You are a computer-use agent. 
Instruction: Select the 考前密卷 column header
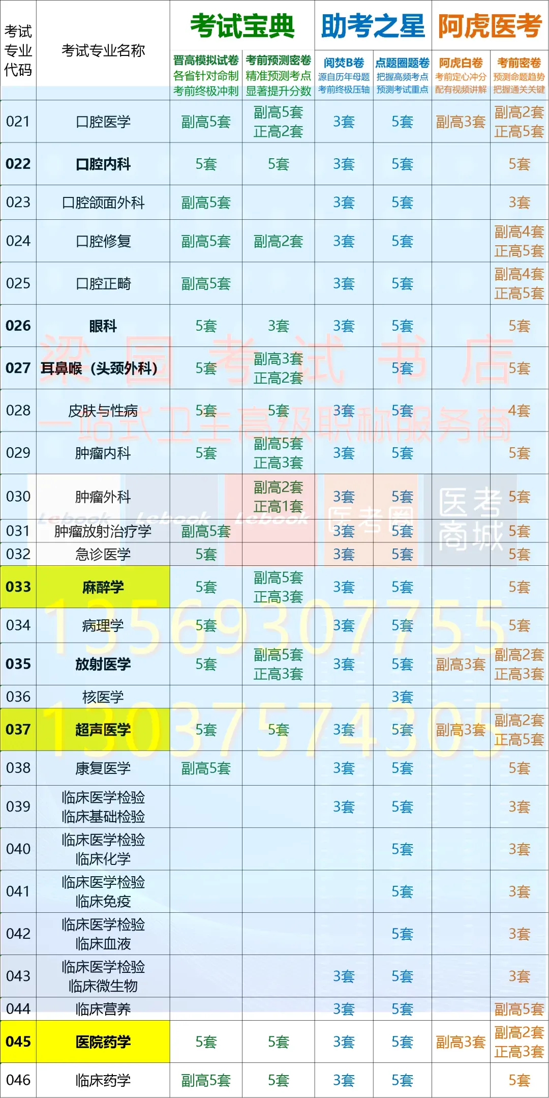click(x=519, y=63)
